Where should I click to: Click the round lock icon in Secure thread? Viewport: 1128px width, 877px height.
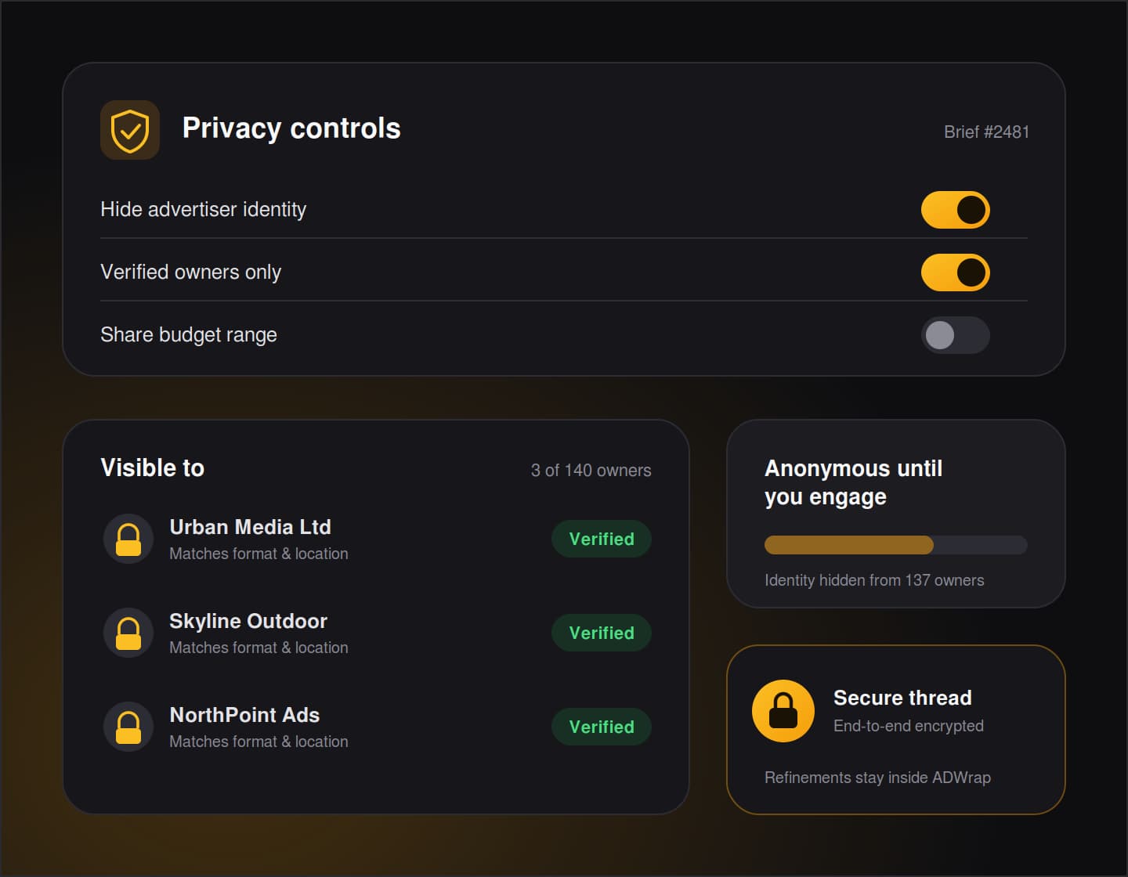coord(783,711)
